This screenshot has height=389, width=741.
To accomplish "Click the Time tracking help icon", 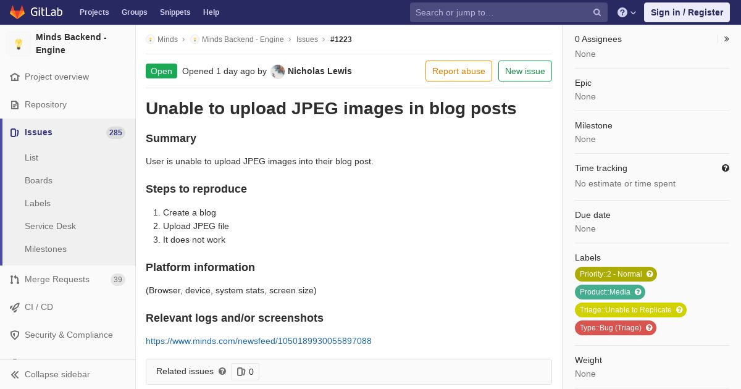I will [x=726, y=168].
